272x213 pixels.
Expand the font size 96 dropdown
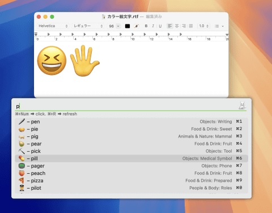[x=118, y=26]
